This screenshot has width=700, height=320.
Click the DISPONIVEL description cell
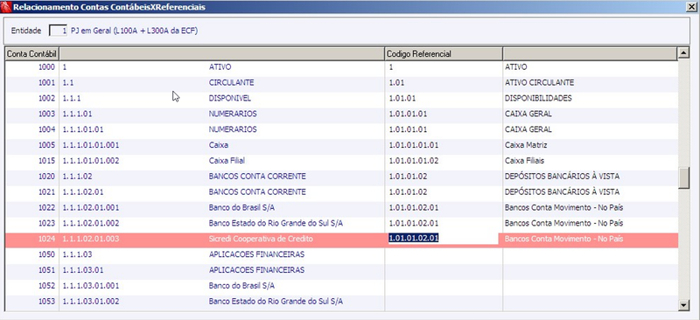[x=230, y=99]
